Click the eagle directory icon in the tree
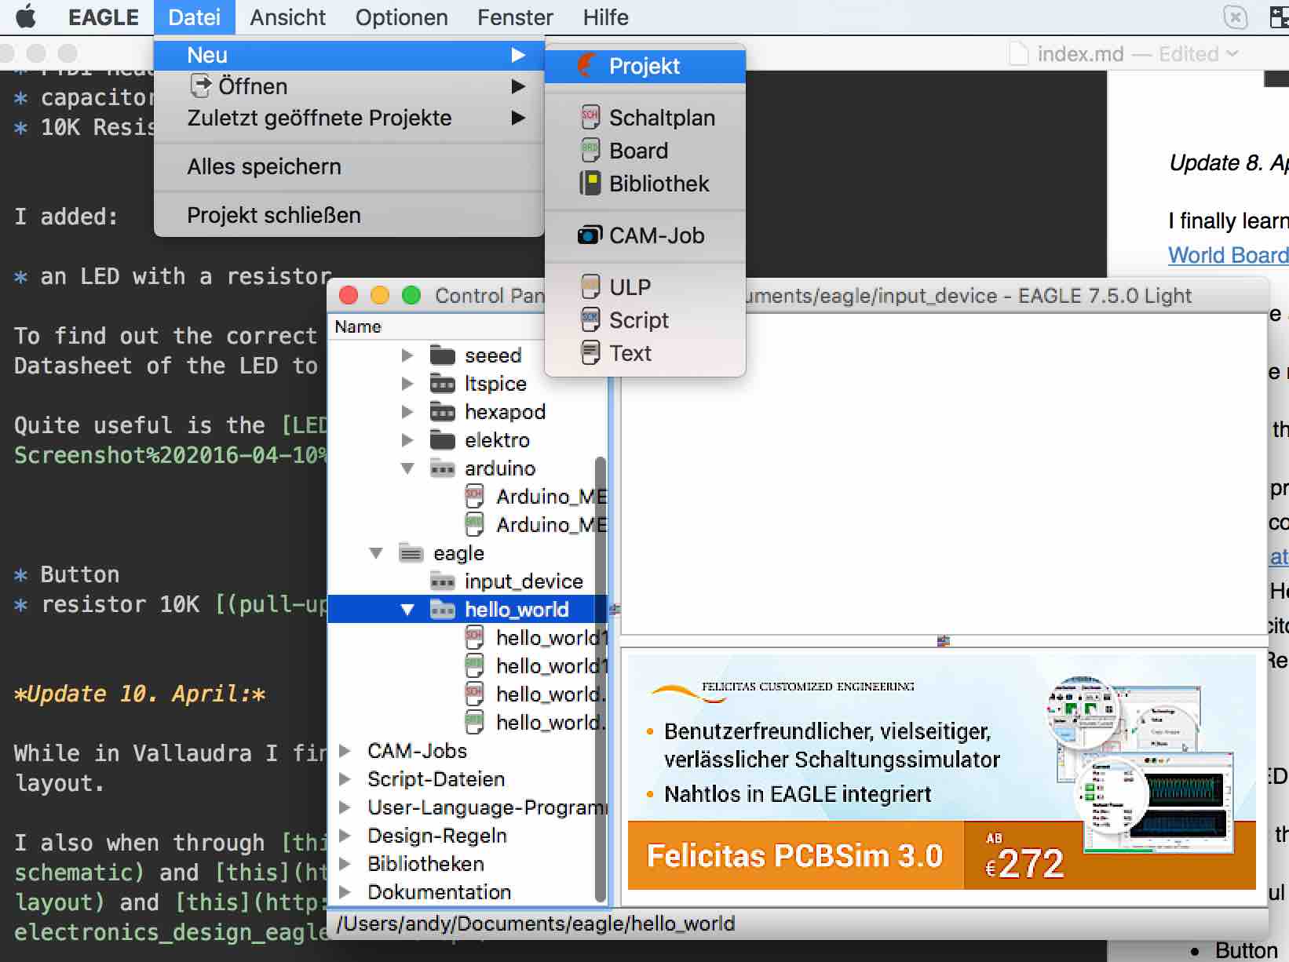 tap(411, 553)
